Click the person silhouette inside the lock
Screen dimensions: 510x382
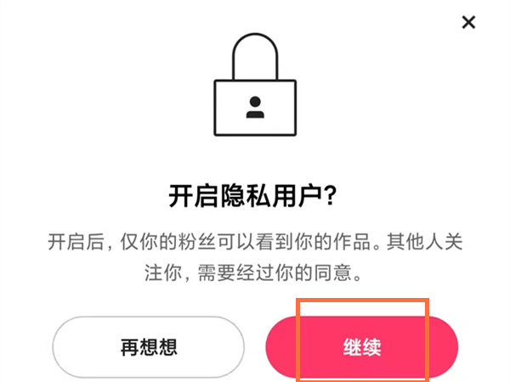pyautogui.click(x=255, y=107)
